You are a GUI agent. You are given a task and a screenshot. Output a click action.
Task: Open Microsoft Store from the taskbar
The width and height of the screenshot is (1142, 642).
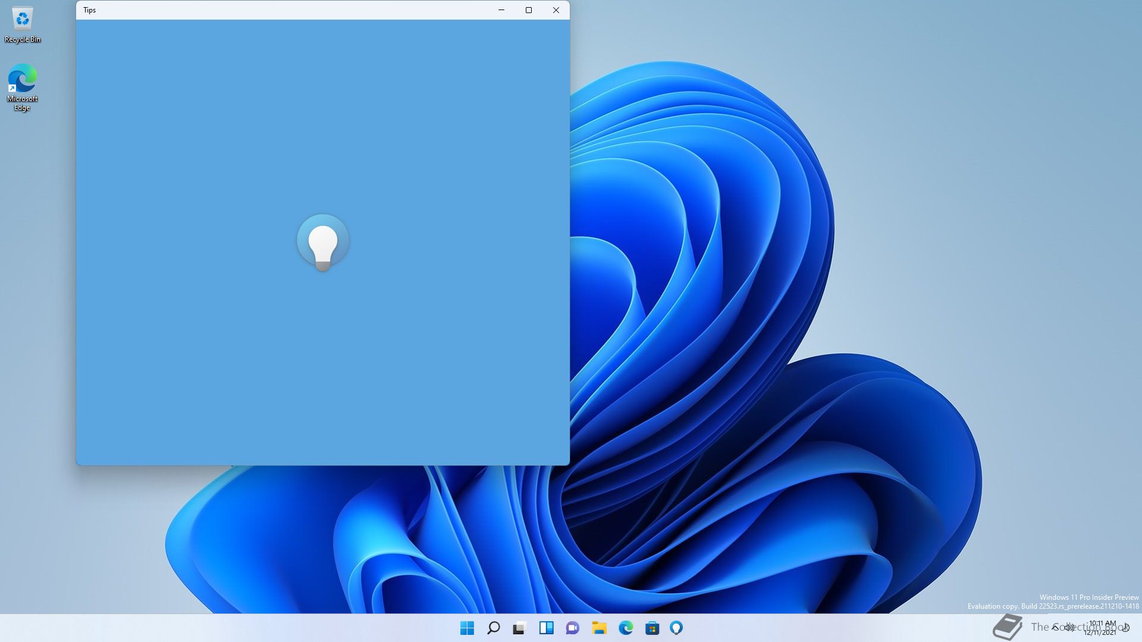tap(652, 628)
